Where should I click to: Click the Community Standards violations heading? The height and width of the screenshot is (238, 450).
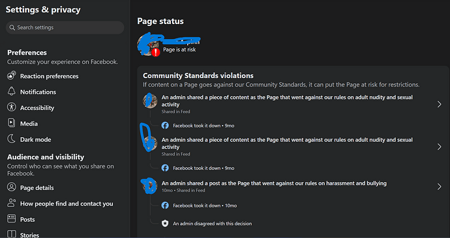point(198,75)
